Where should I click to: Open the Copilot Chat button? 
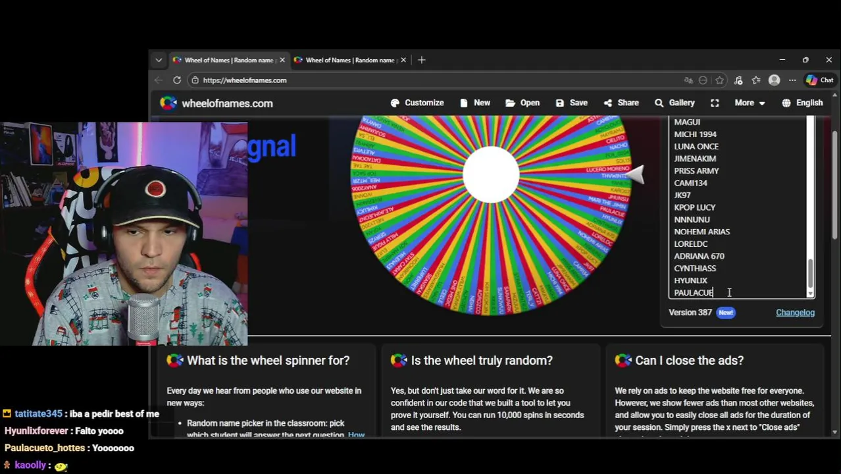click(819, 80)
